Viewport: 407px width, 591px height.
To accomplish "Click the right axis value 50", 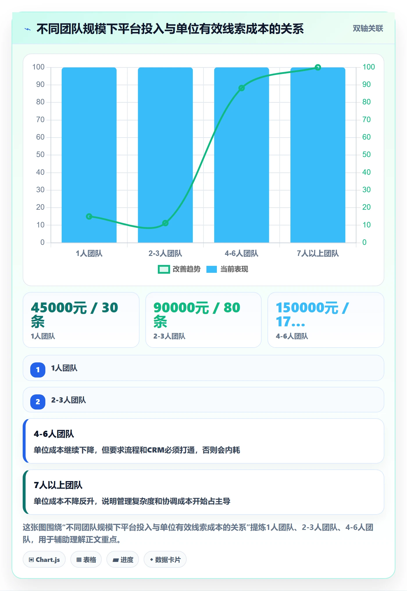I will [x=366, y=155].
